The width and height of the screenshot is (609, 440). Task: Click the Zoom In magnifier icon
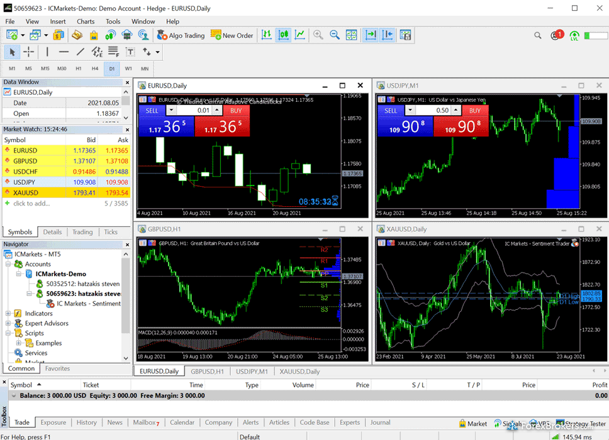pos(318,35)
